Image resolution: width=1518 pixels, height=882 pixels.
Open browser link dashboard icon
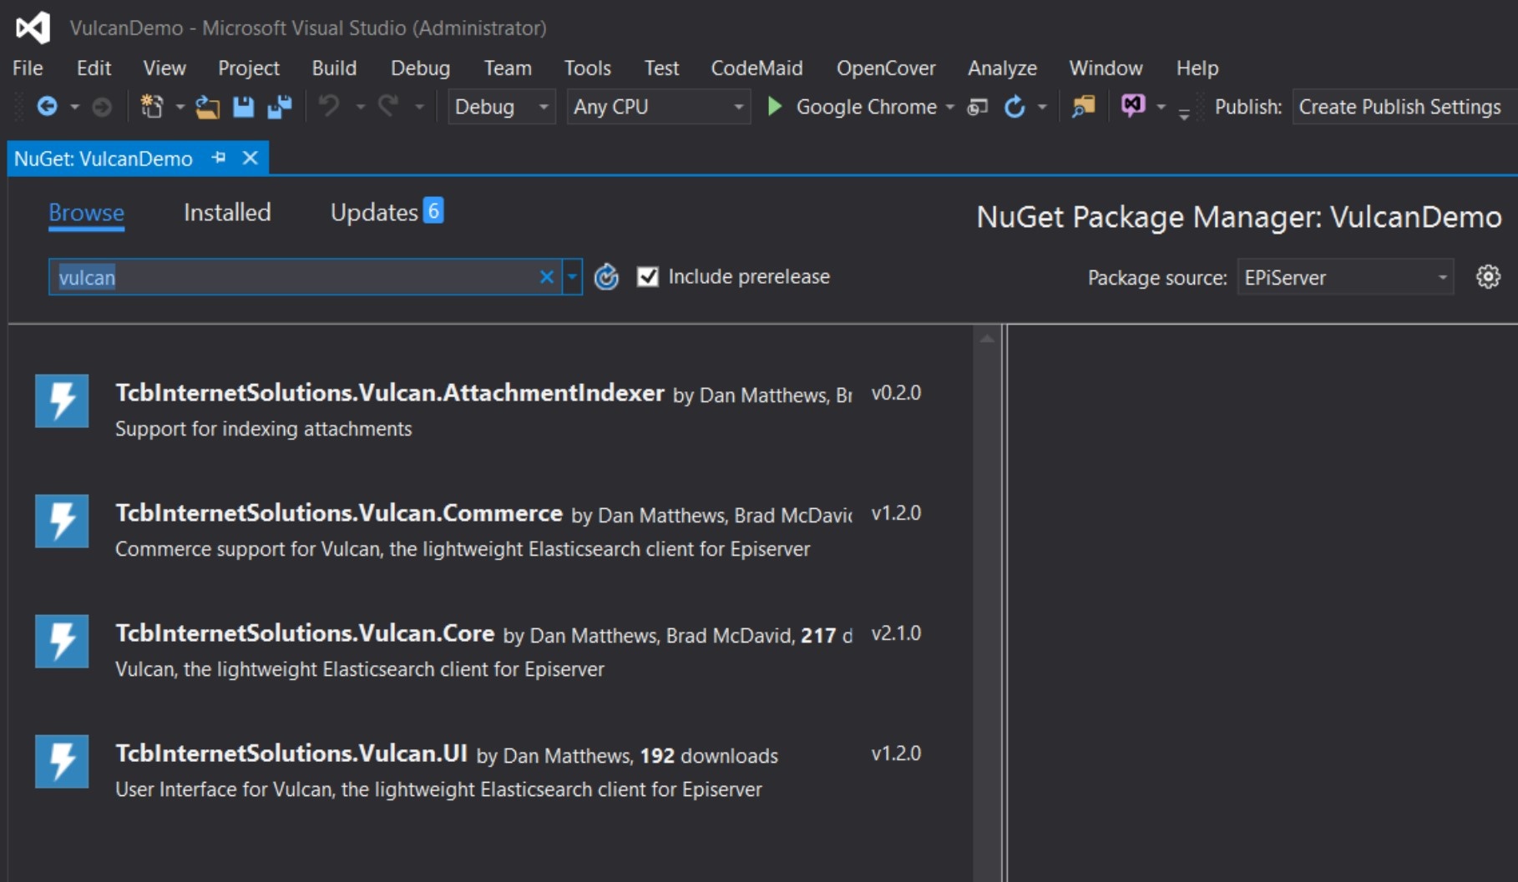coord(977,107)
